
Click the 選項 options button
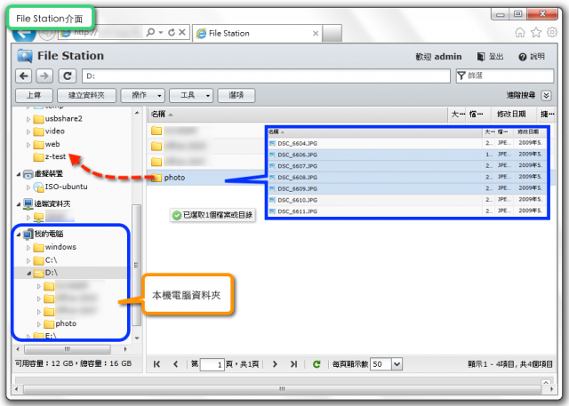click(236, 95)
